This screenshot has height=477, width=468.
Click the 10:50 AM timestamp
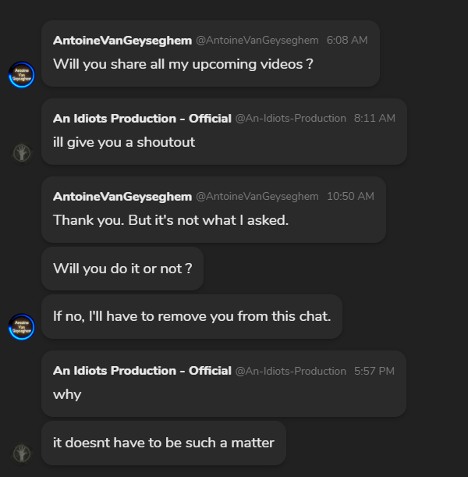(351, 196)
